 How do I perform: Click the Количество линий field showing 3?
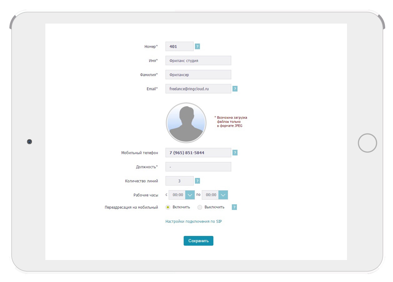(180, 181)
